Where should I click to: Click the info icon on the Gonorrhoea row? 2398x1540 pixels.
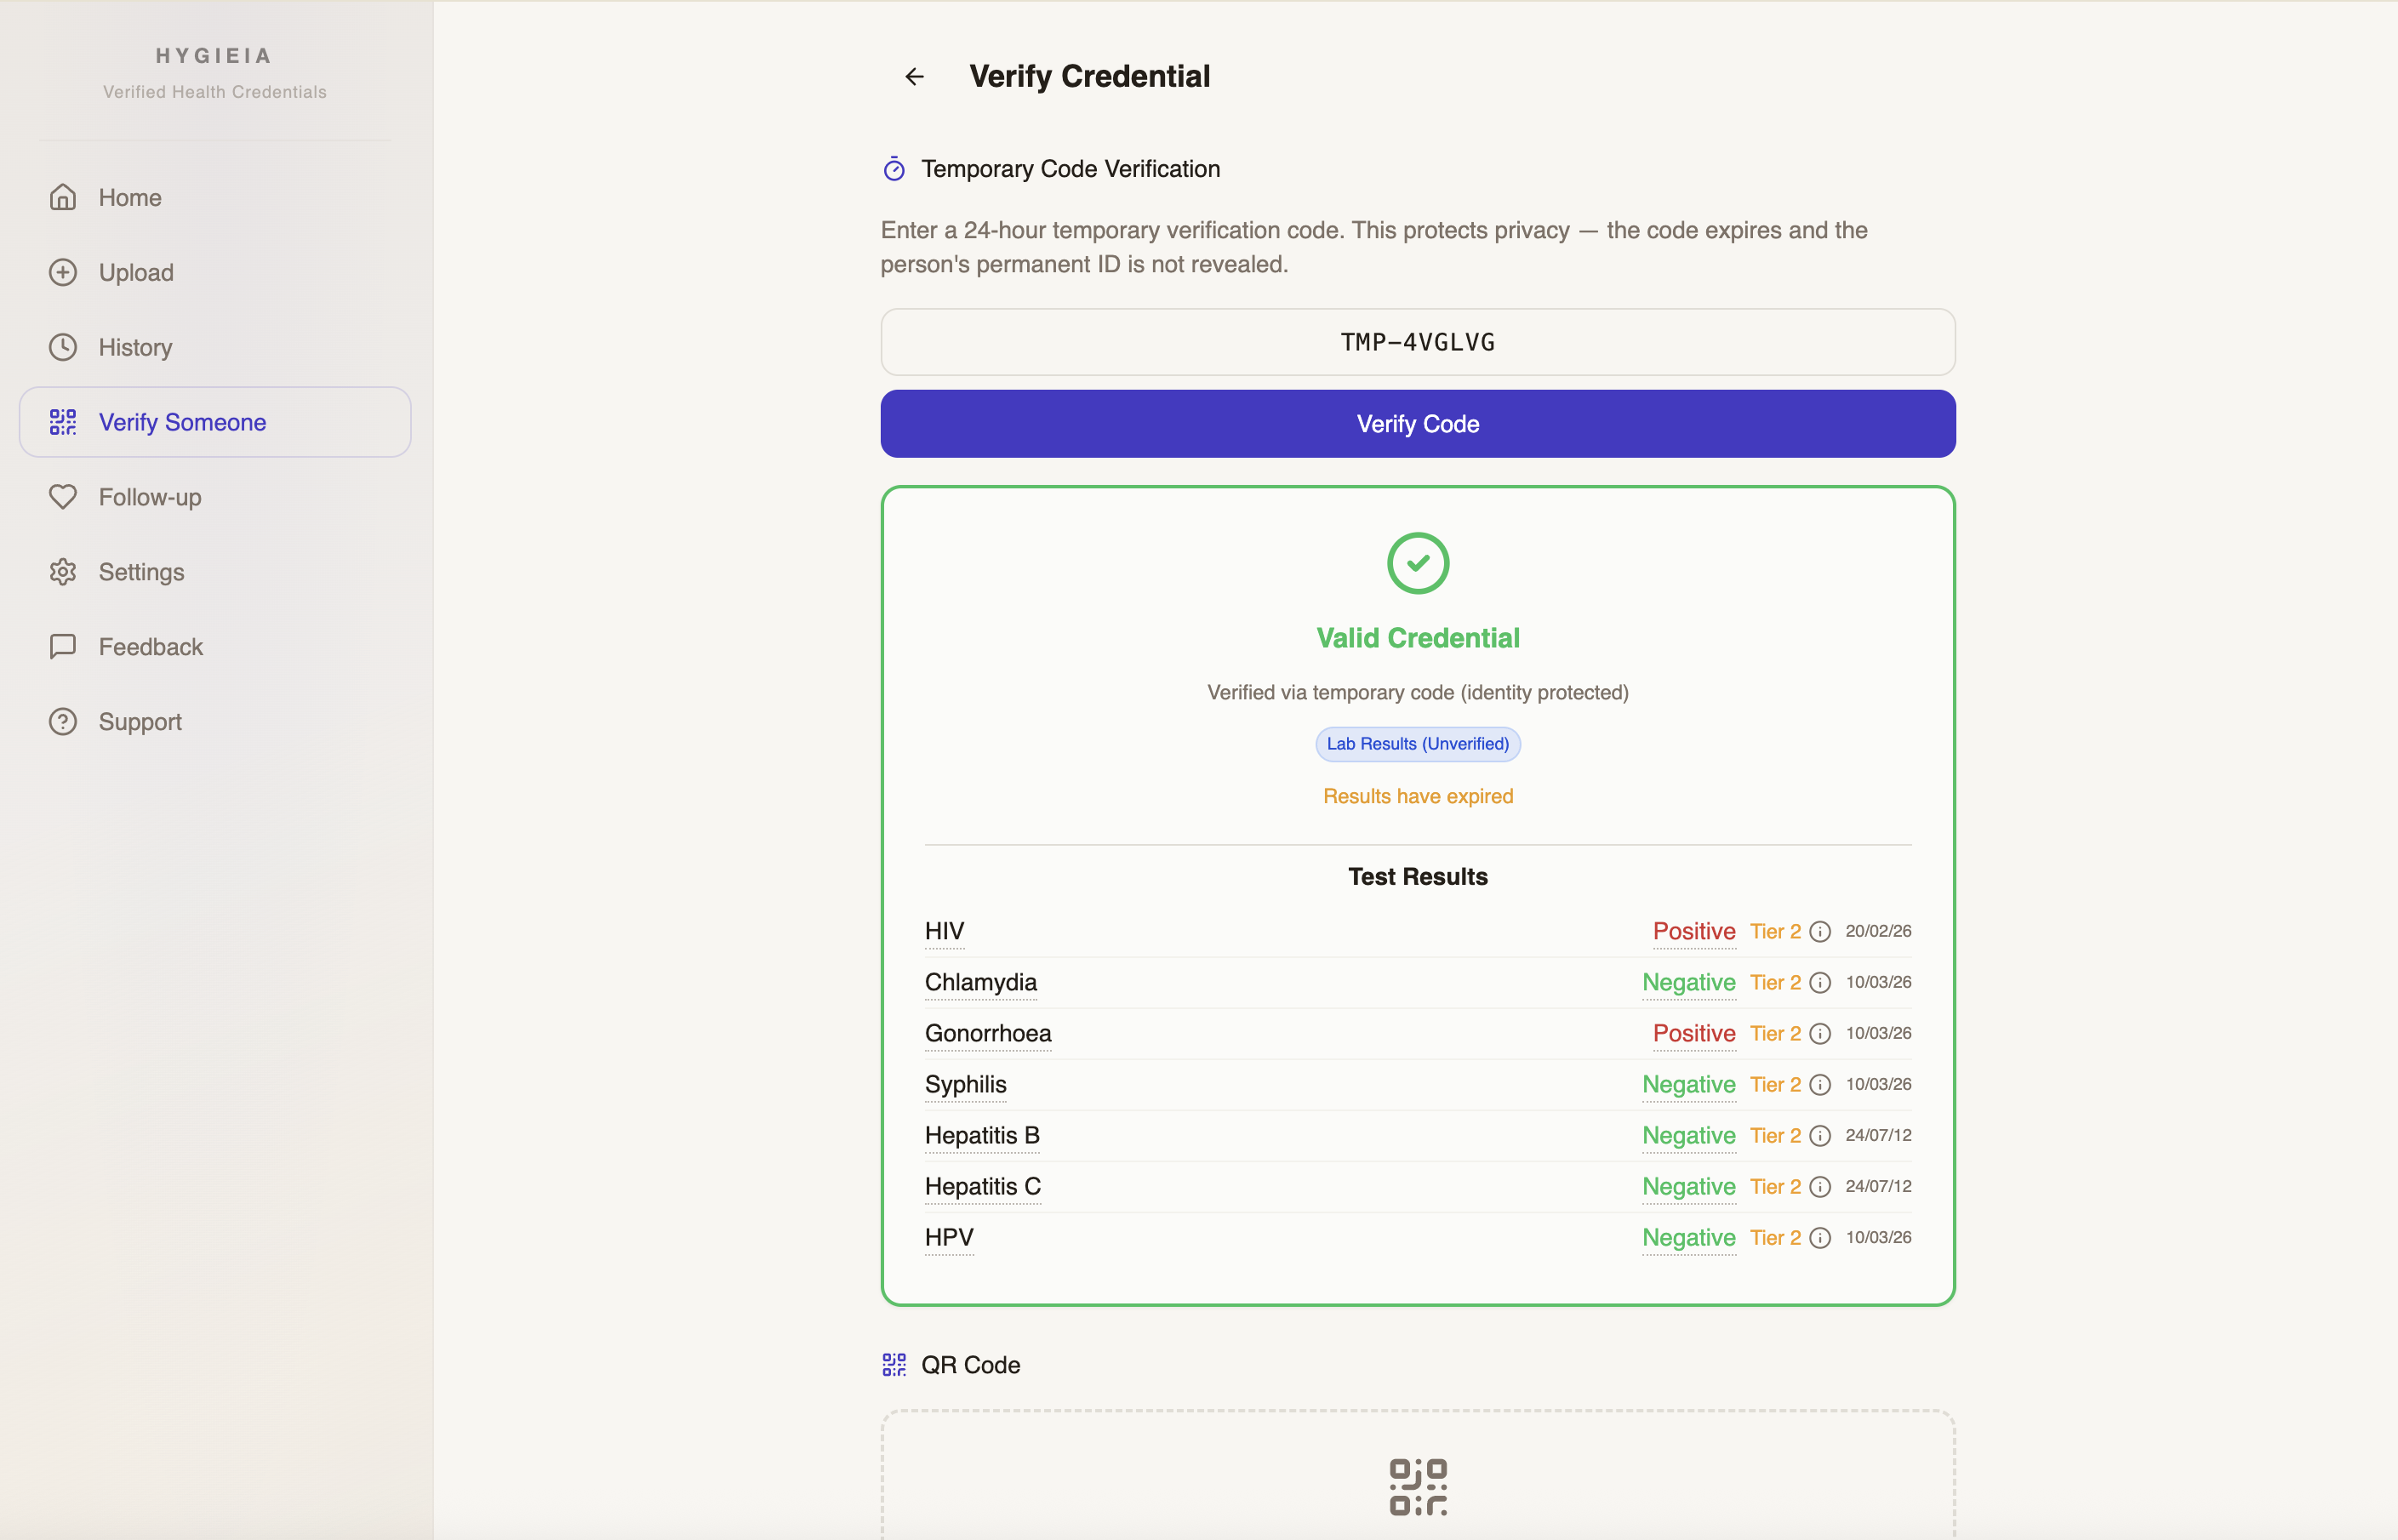[1820, 1034]
